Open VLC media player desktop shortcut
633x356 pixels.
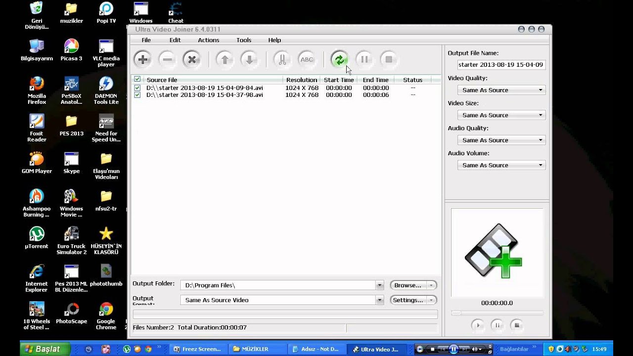pyautogui.click(x=106, y=53)
